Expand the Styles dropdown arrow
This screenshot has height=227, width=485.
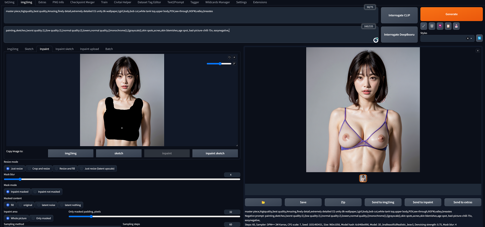(471, 38)
